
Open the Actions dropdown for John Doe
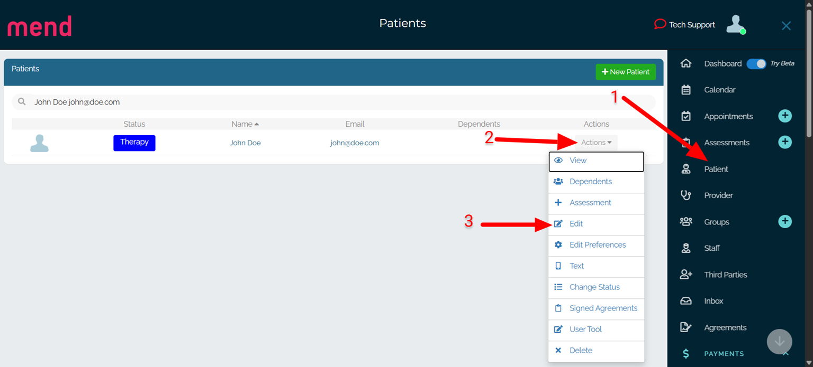pyautogui.click(x=596, y=143)
